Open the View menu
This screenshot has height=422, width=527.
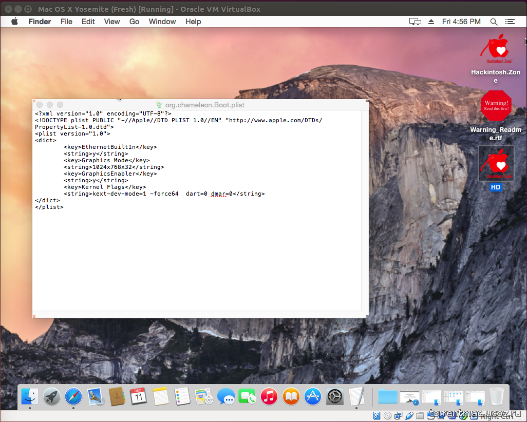112,22
